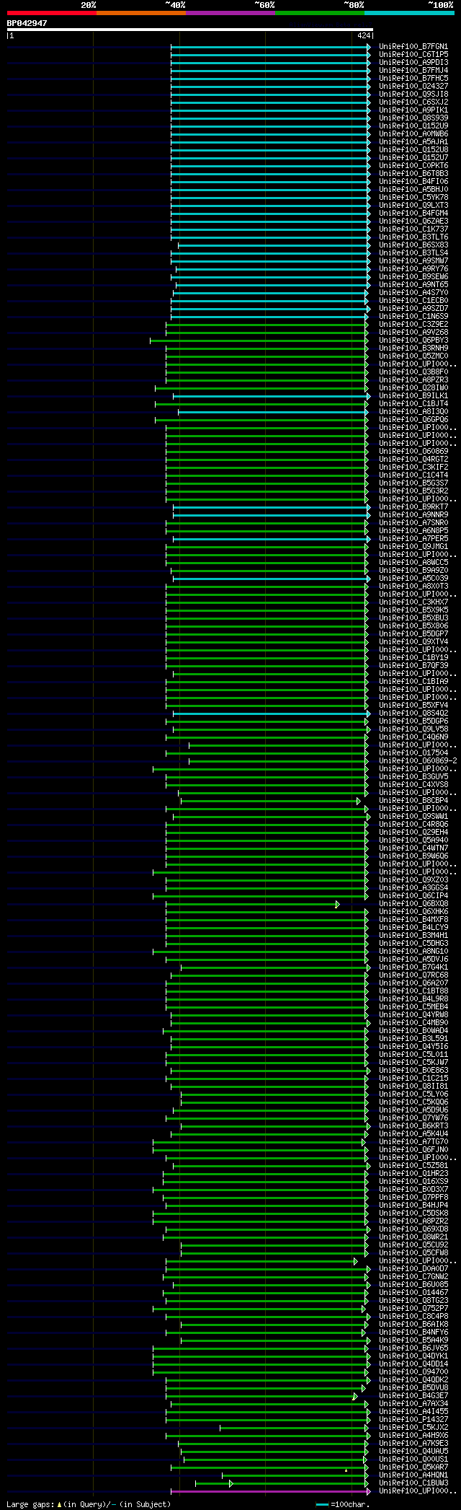Image resolution: width=461 pixels, height=1510 pixels.
Task: Select the UniRef100_C5YK78 label
Action: [413, 198]
